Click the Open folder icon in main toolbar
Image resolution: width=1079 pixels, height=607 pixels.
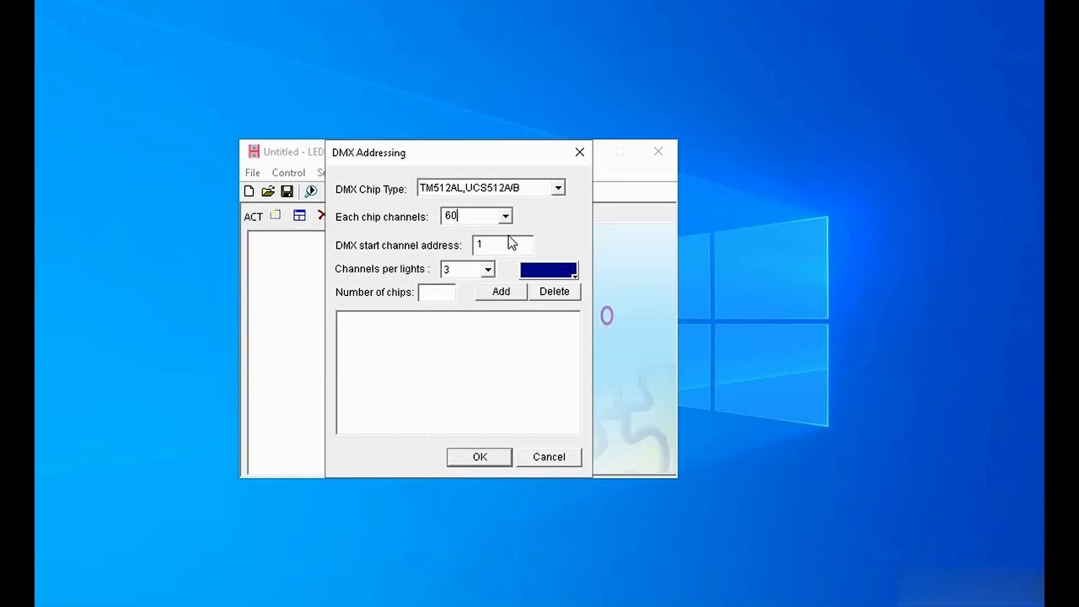tap(268, 192)
